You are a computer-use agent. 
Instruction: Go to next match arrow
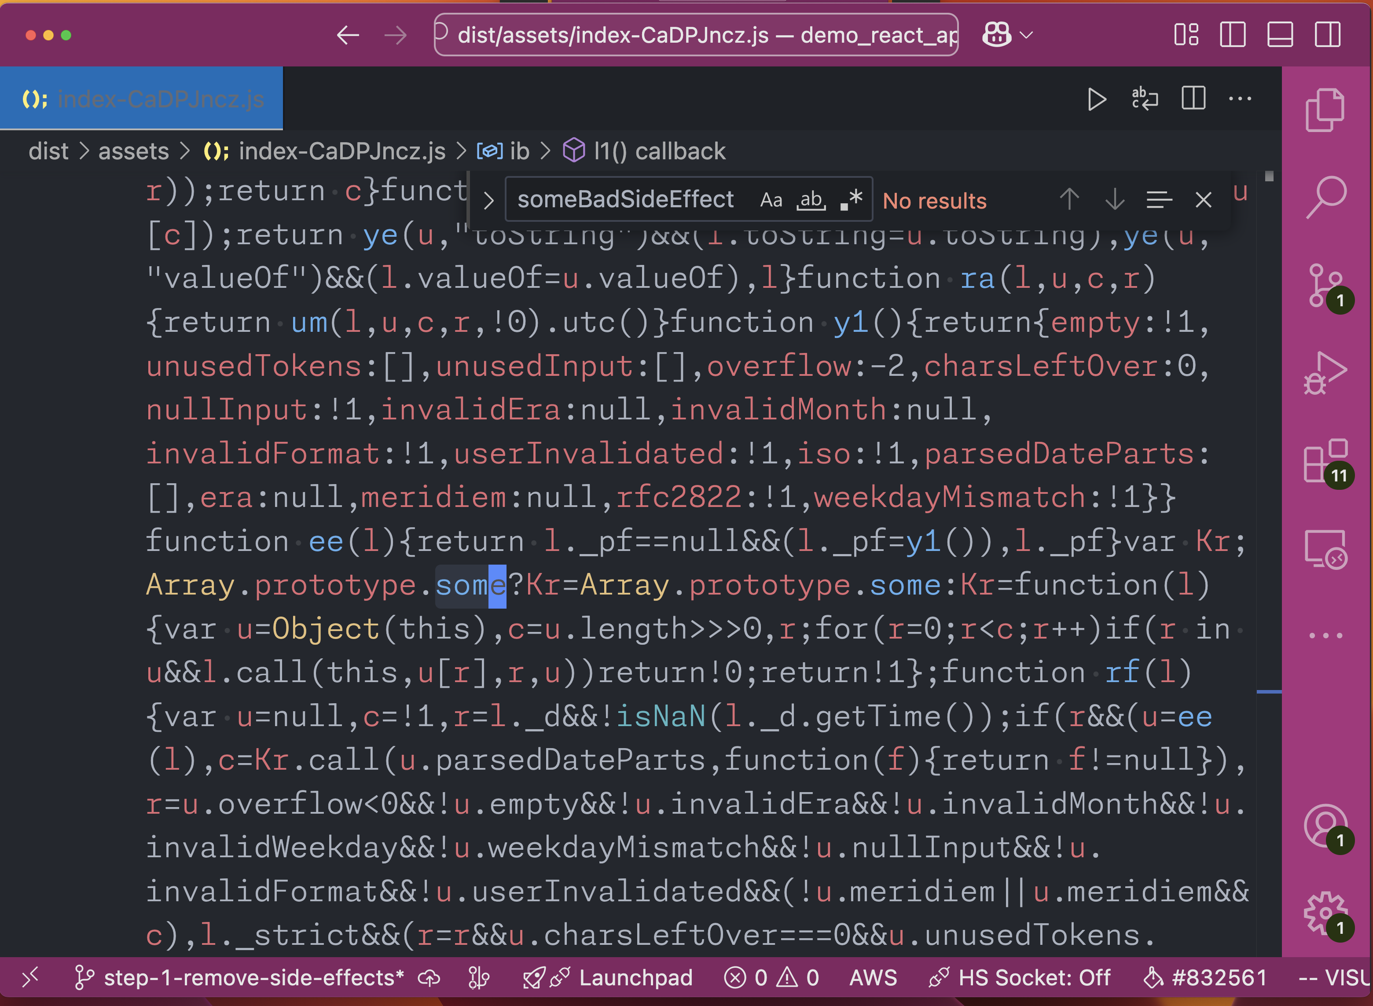tap(1115, 199)
